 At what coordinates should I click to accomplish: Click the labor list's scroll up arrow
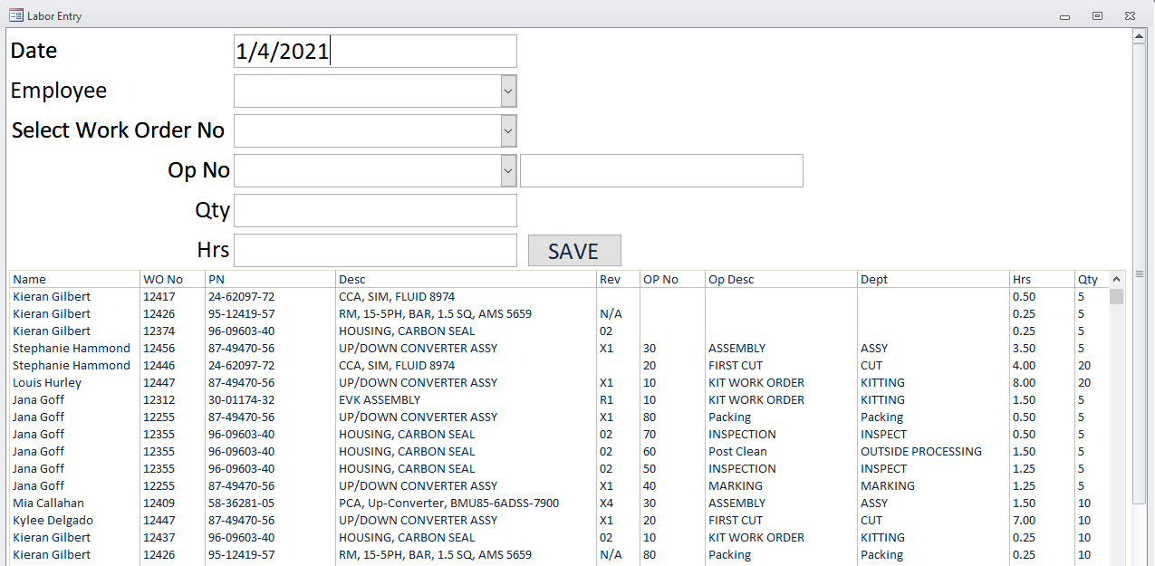[1116, 280]
